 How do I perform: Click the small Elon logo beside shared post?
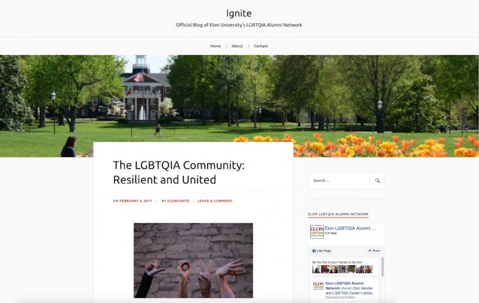(x=319, y=286)
